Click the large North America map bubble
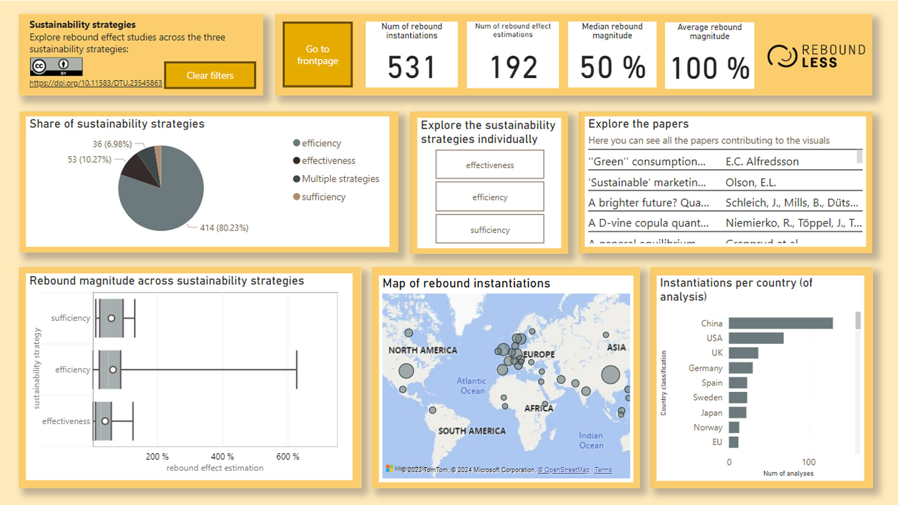Screen dimensions: 898x505 point(406,371)
